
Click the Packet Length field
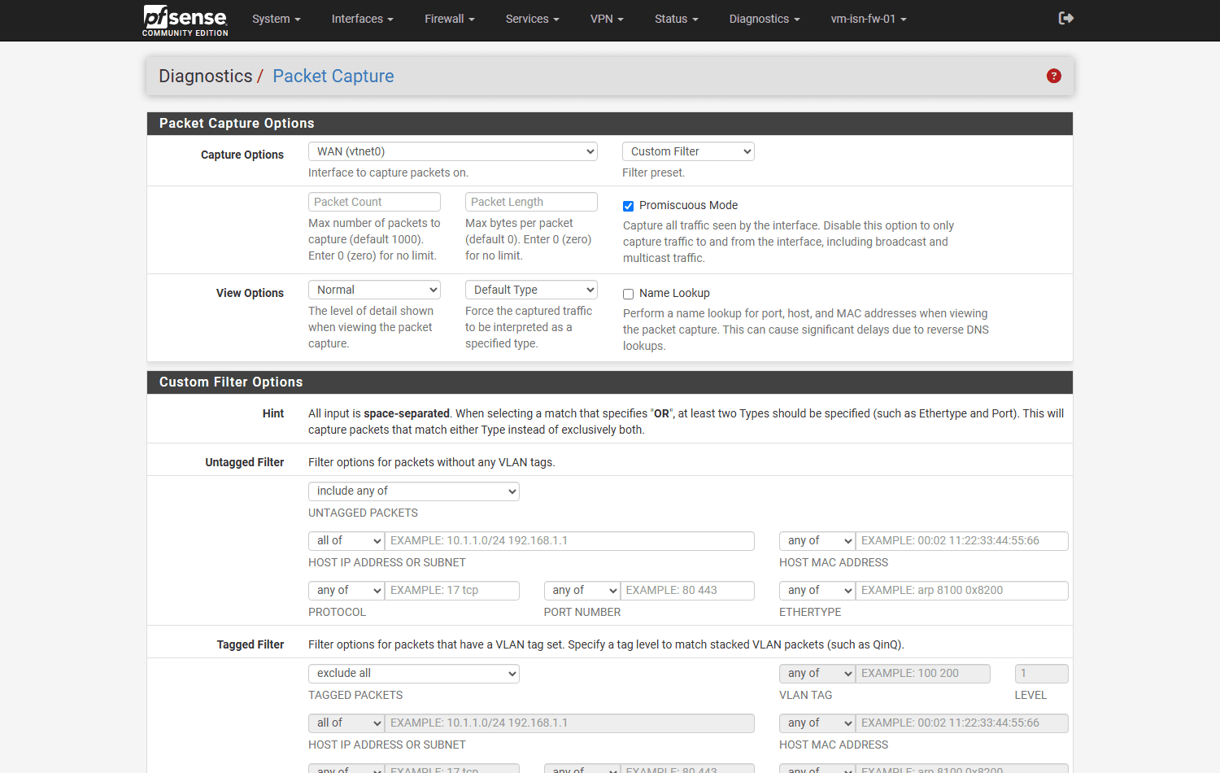[531, 202]
